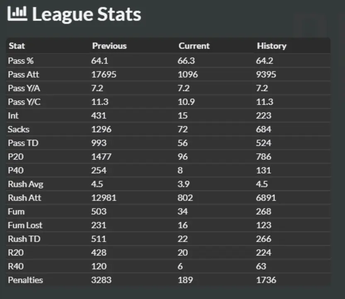This screenshot has width=345, height=299.
Task: Click the Pass % row label
Action: tap(21, 61)
